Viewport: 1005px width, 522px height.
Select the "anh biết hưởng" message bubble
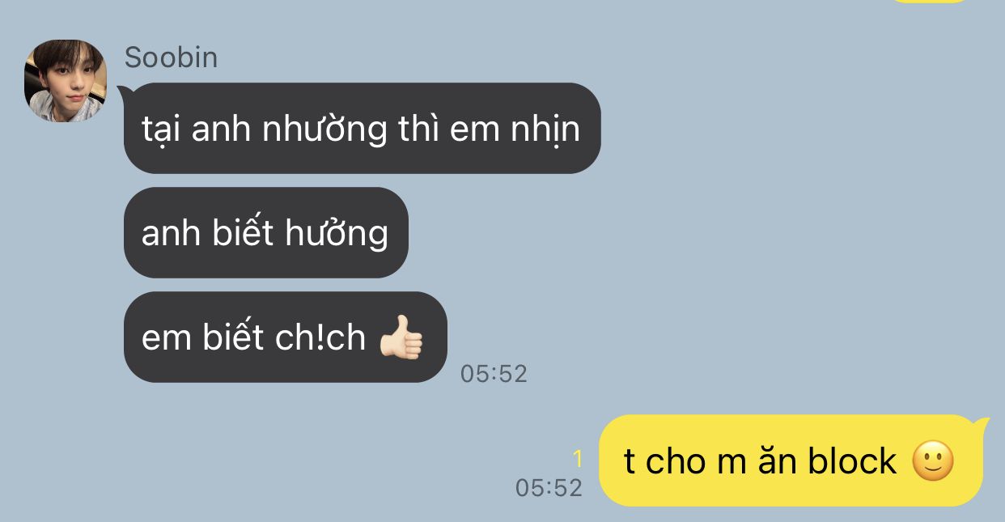point(265,232)
